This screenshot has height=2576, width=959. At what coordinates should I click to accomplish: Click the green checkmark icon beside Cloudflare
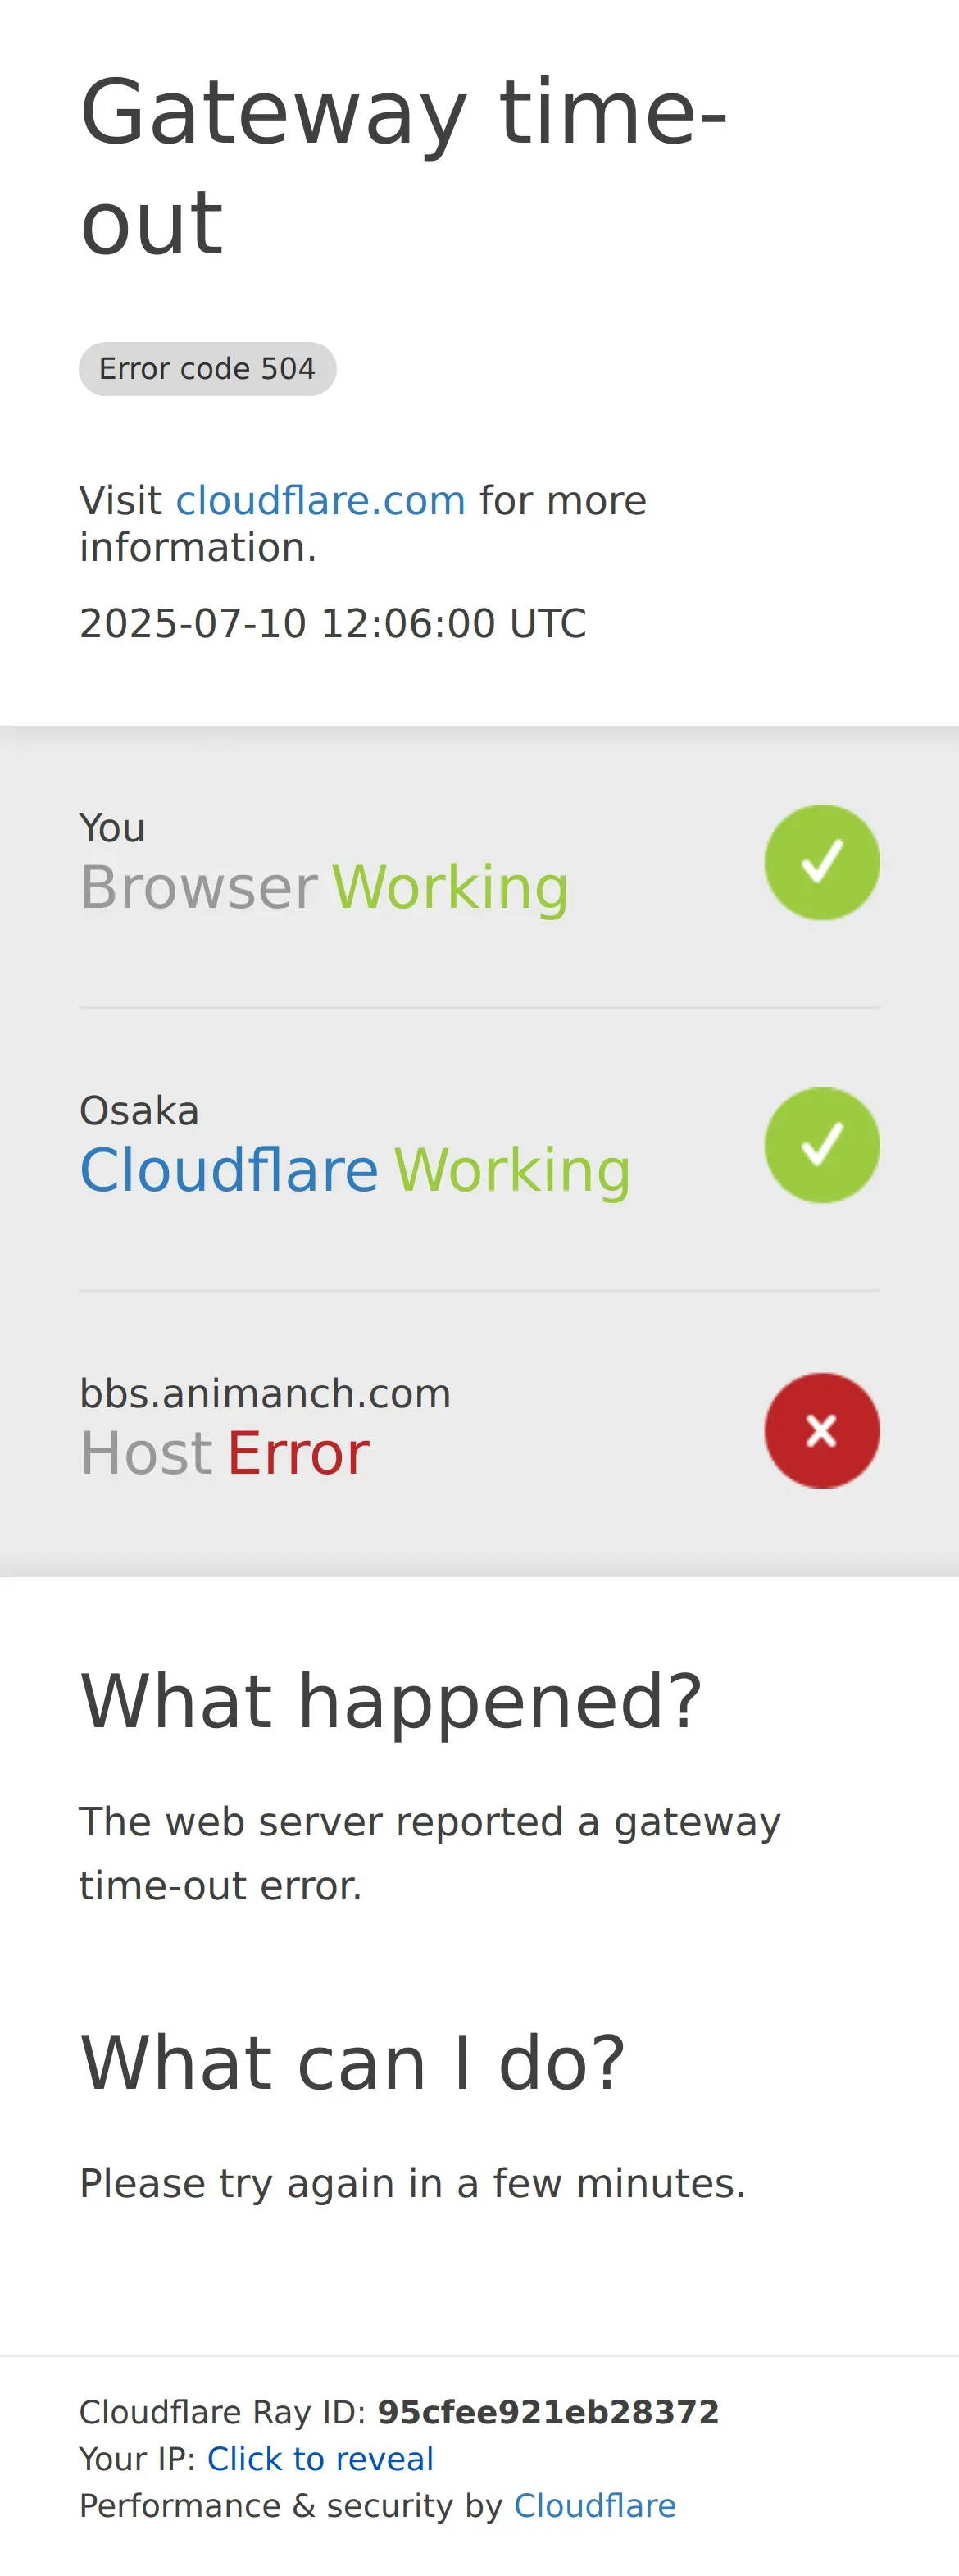coord(822,1145)
